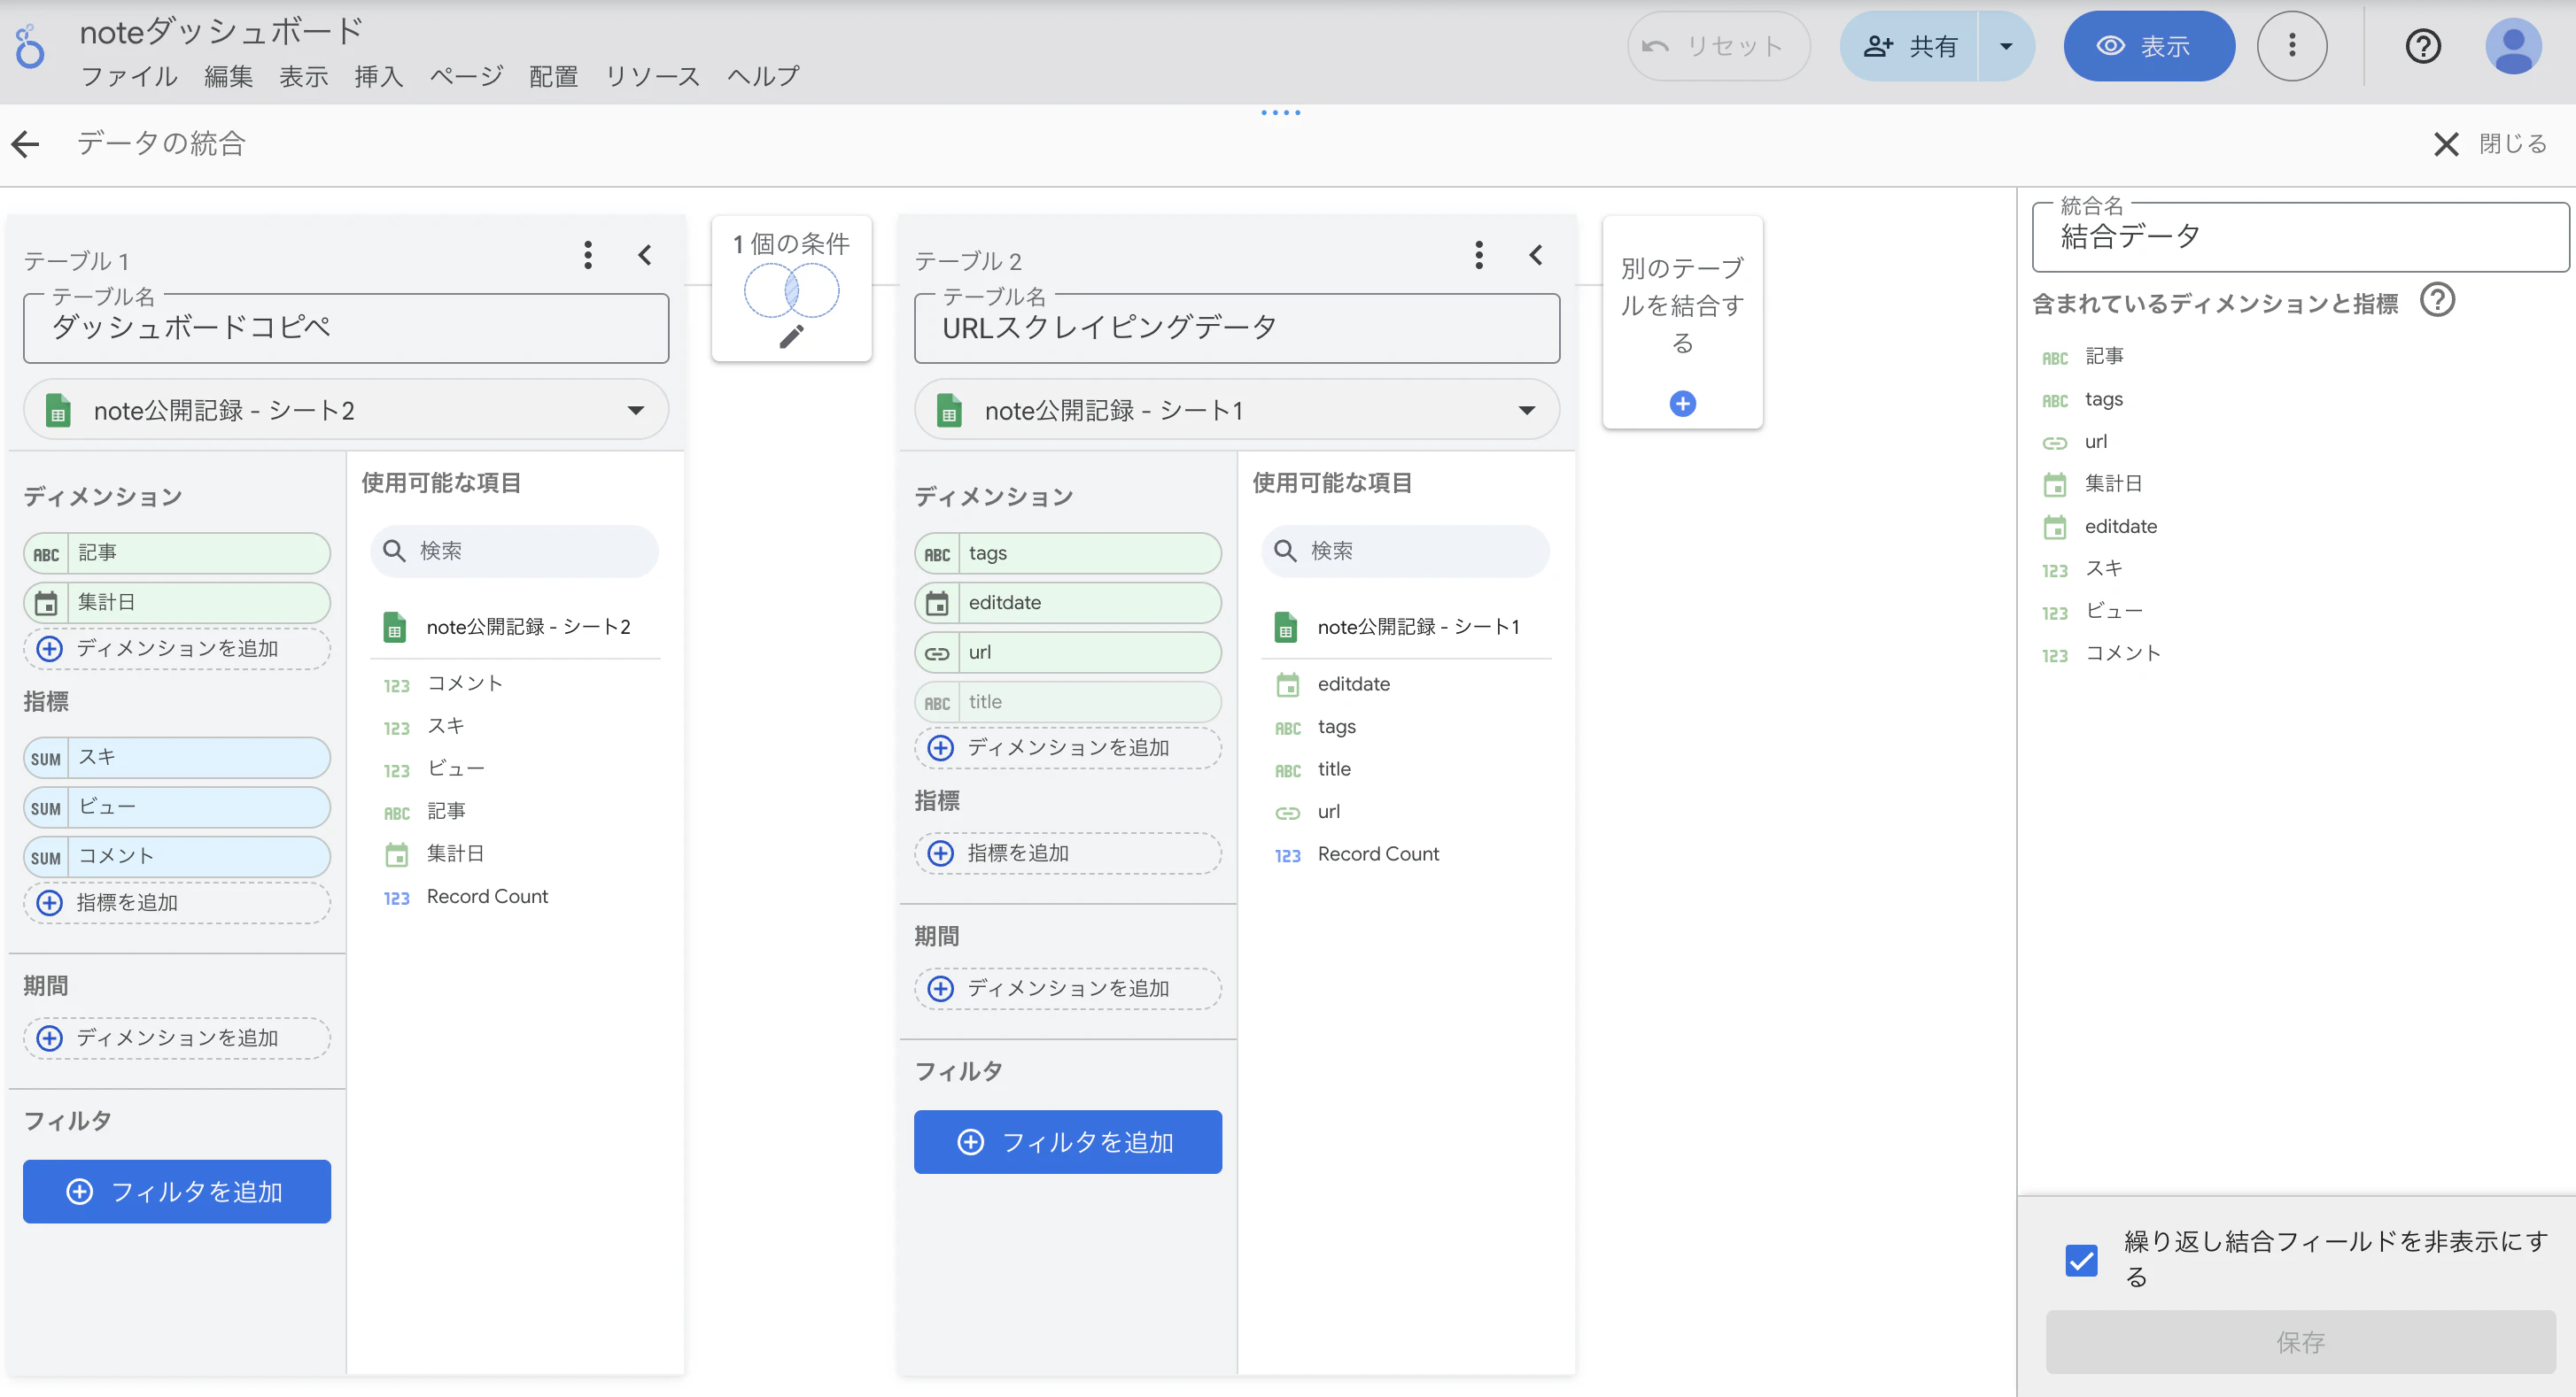
Task: Select the title dimension chip in Table 2
Action: click(1068, 703)
